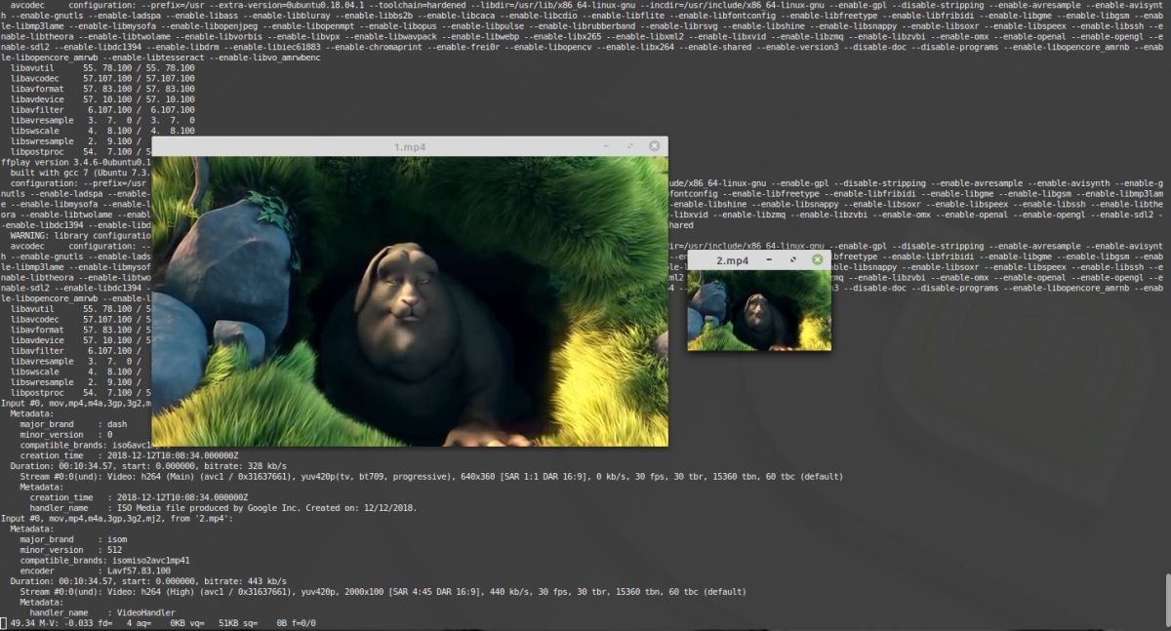Click the "ISO Media file produced by Google Inc." line
The height and width of the screenshot is (631, 1171).
pyautogui.click(x=223, y=508)
